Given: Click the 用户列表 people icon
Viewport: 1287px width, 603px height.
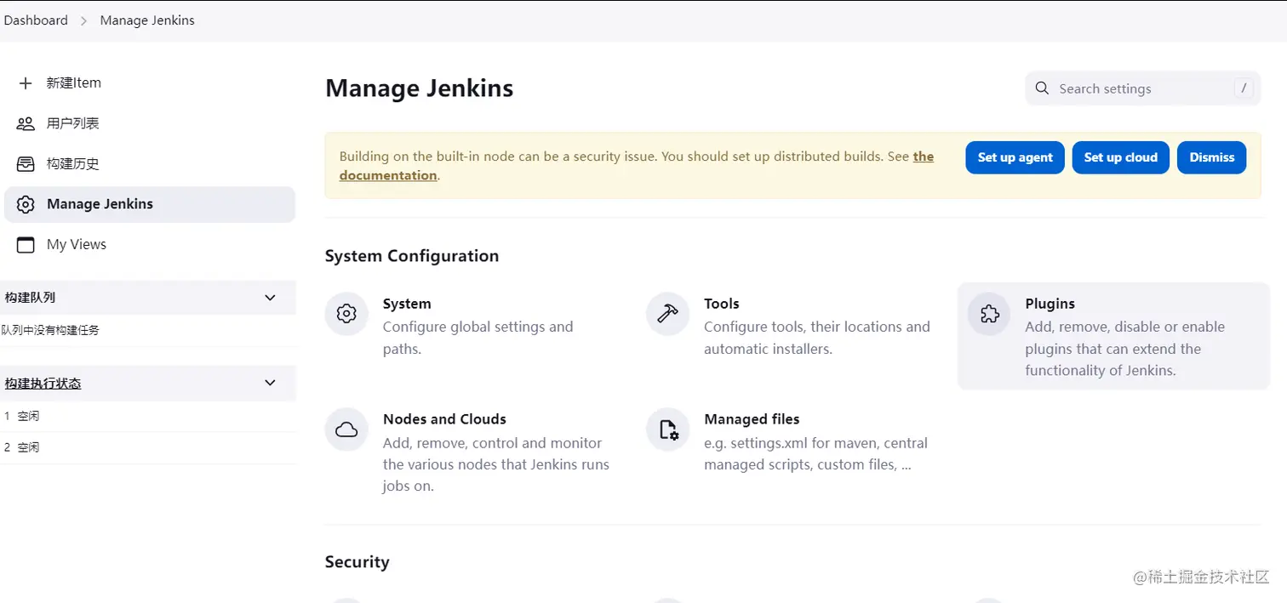Looking at the screenshot, I should pos(26,124).
